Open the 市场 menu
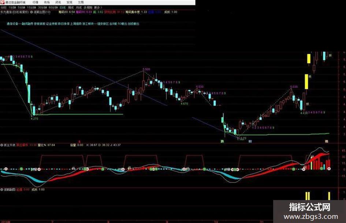The image size is (346, 223). pyautogui.click(x=47, y=2)
